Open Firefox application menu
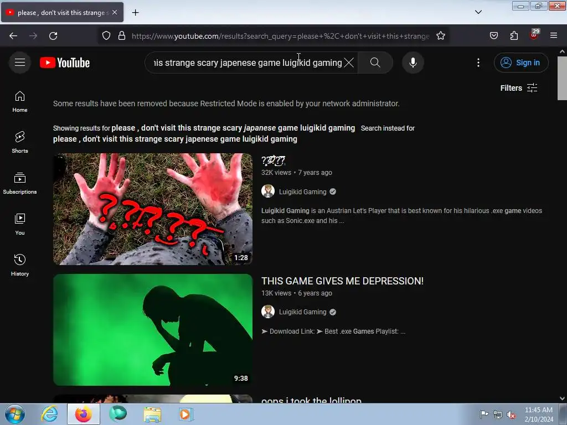Image resolution: width=567 pixels, height=425 pixels. click(x=554, y=35)
